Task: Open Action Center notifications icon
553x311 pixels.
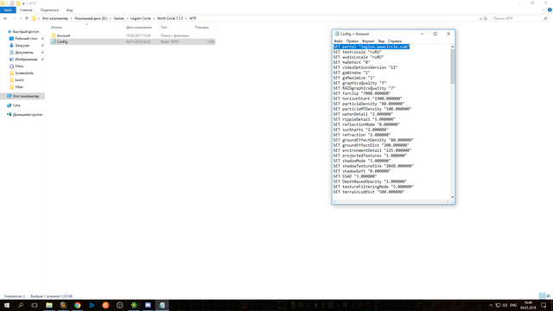Action: pyautogui.click(x=543, y=305)
